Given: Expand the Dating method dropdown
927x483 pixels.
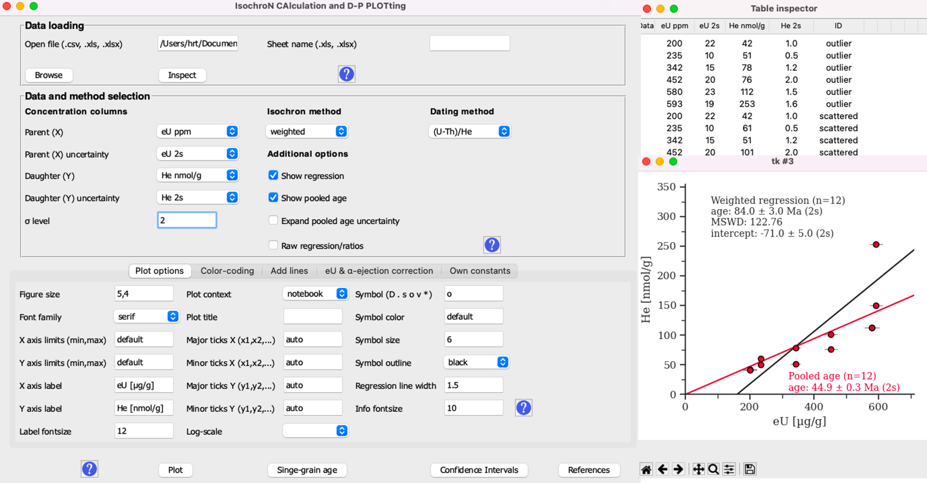Looking at the screenshot, I should (x=469, y=131).
